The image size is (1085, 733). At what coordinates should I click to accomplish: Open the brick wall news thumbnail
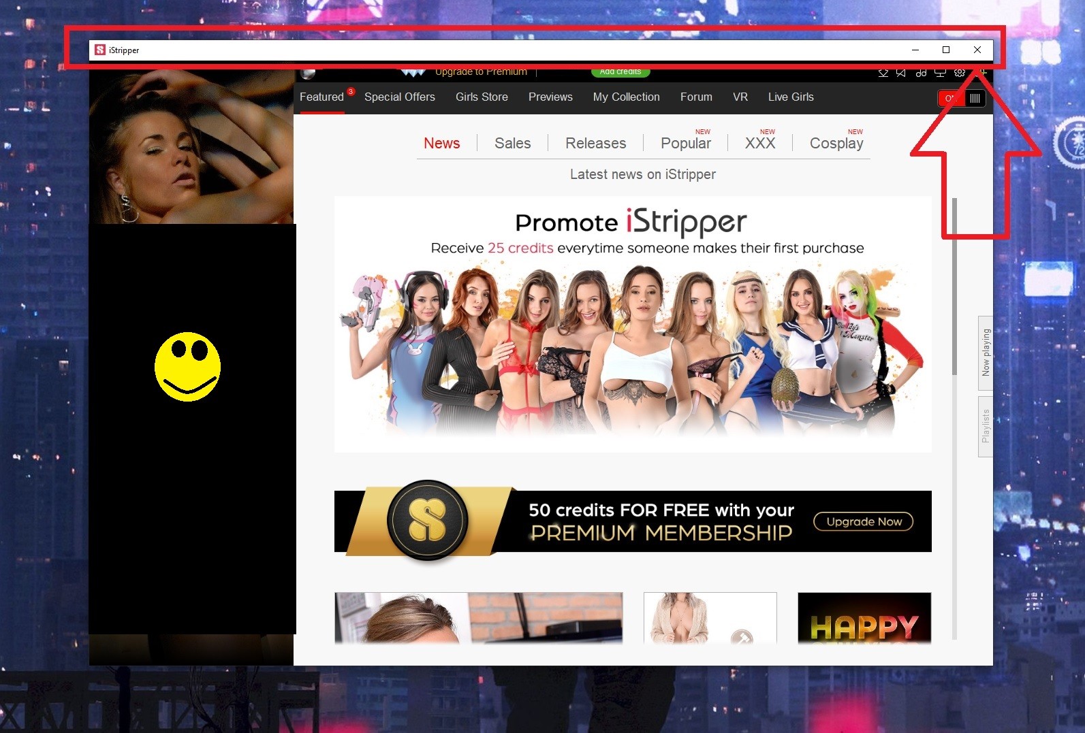[x=479, y=618]
